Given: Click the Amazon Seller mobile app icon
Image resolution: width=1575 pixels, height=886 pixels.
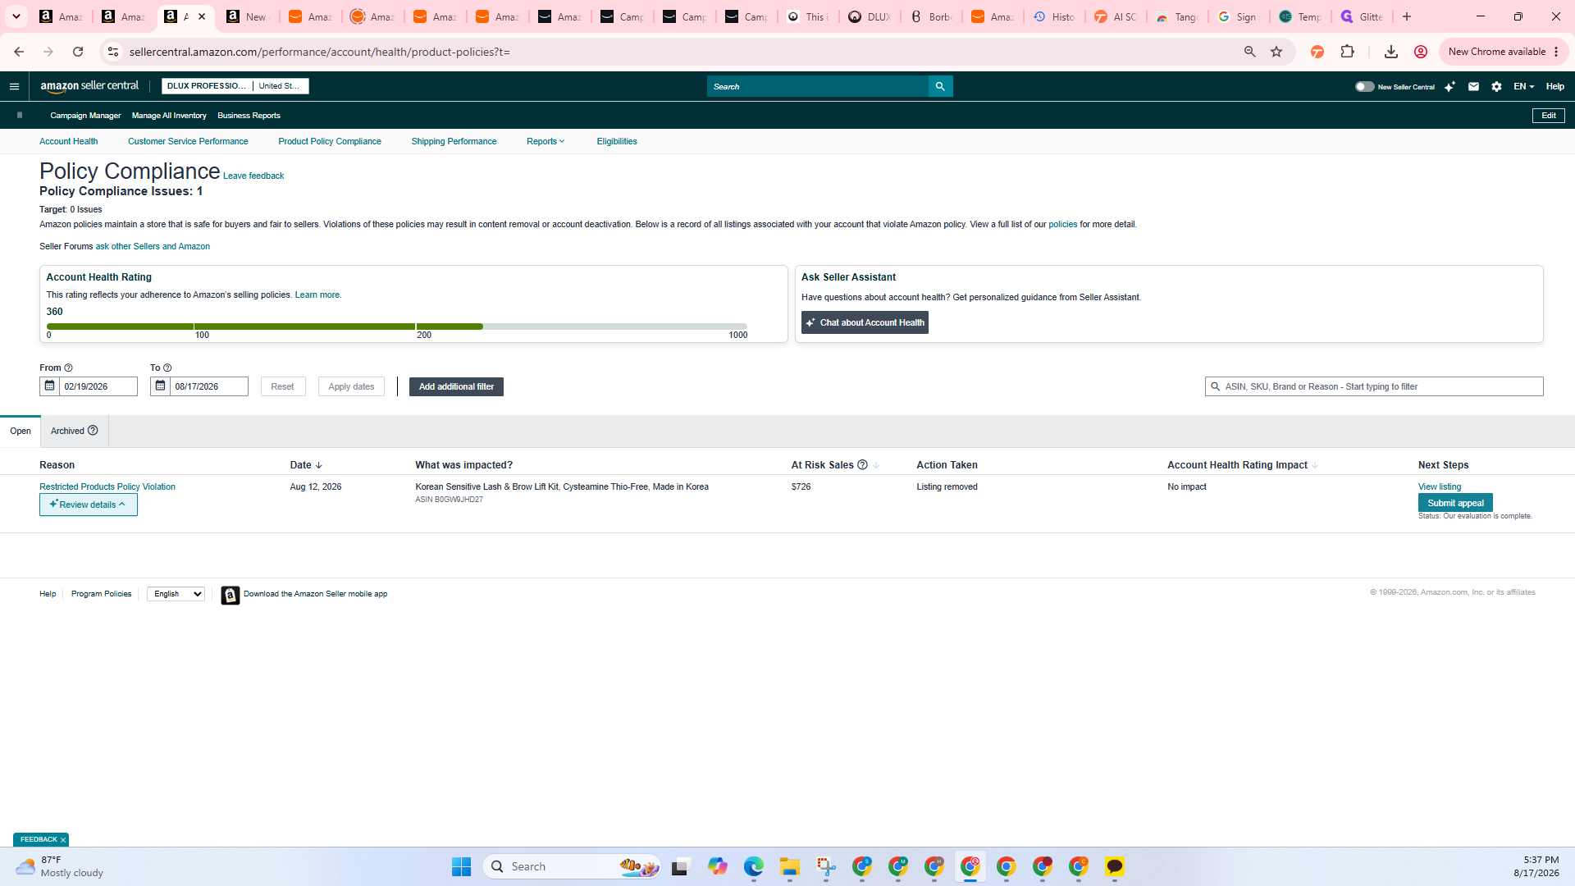Looking at the screenshot, I should pyautogui.click(x=231, y=595).
